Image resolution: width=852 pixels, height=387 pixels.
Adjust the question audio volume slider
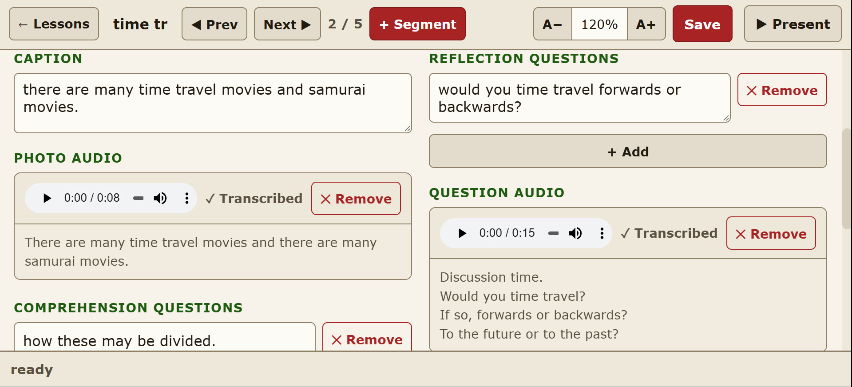tap(554, 233)
